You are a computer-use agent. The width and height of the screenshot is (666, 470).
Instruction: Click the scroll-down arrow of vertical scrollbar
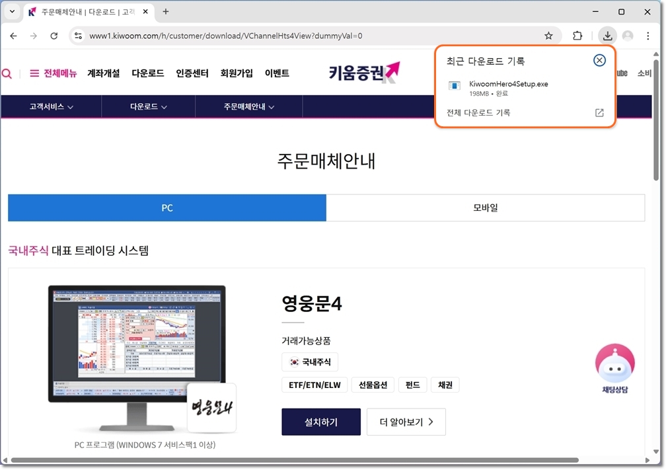click(656, 451)
